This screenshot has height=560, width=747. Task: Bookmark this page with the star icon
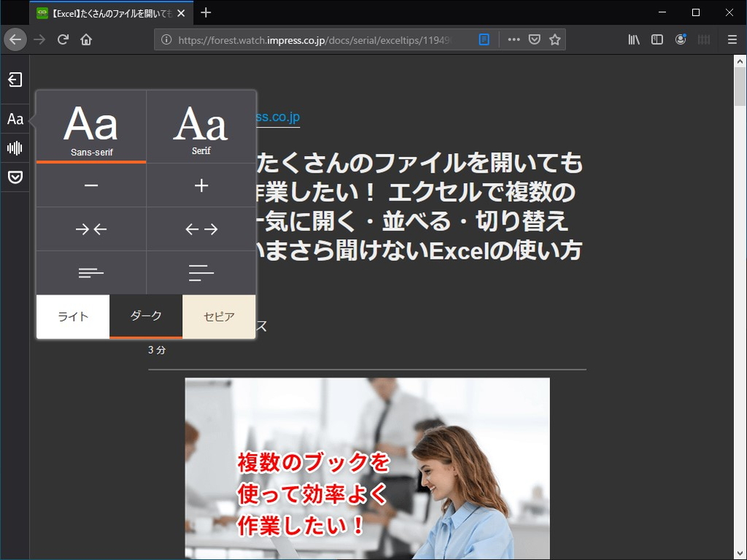tap(555, 39)
